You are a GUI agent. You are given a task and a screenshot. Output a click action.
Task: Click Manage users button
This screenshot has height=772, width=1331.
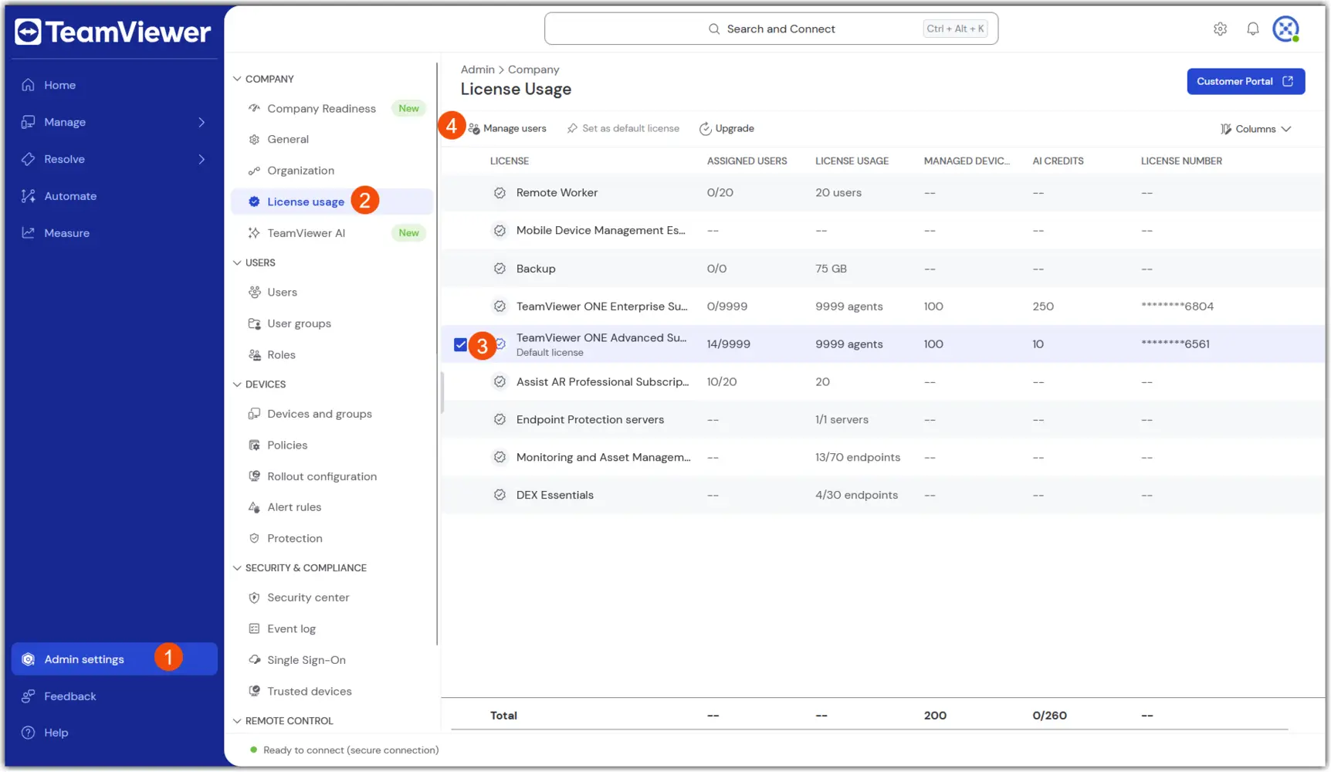pyautogui.click(x=508, y=128)
